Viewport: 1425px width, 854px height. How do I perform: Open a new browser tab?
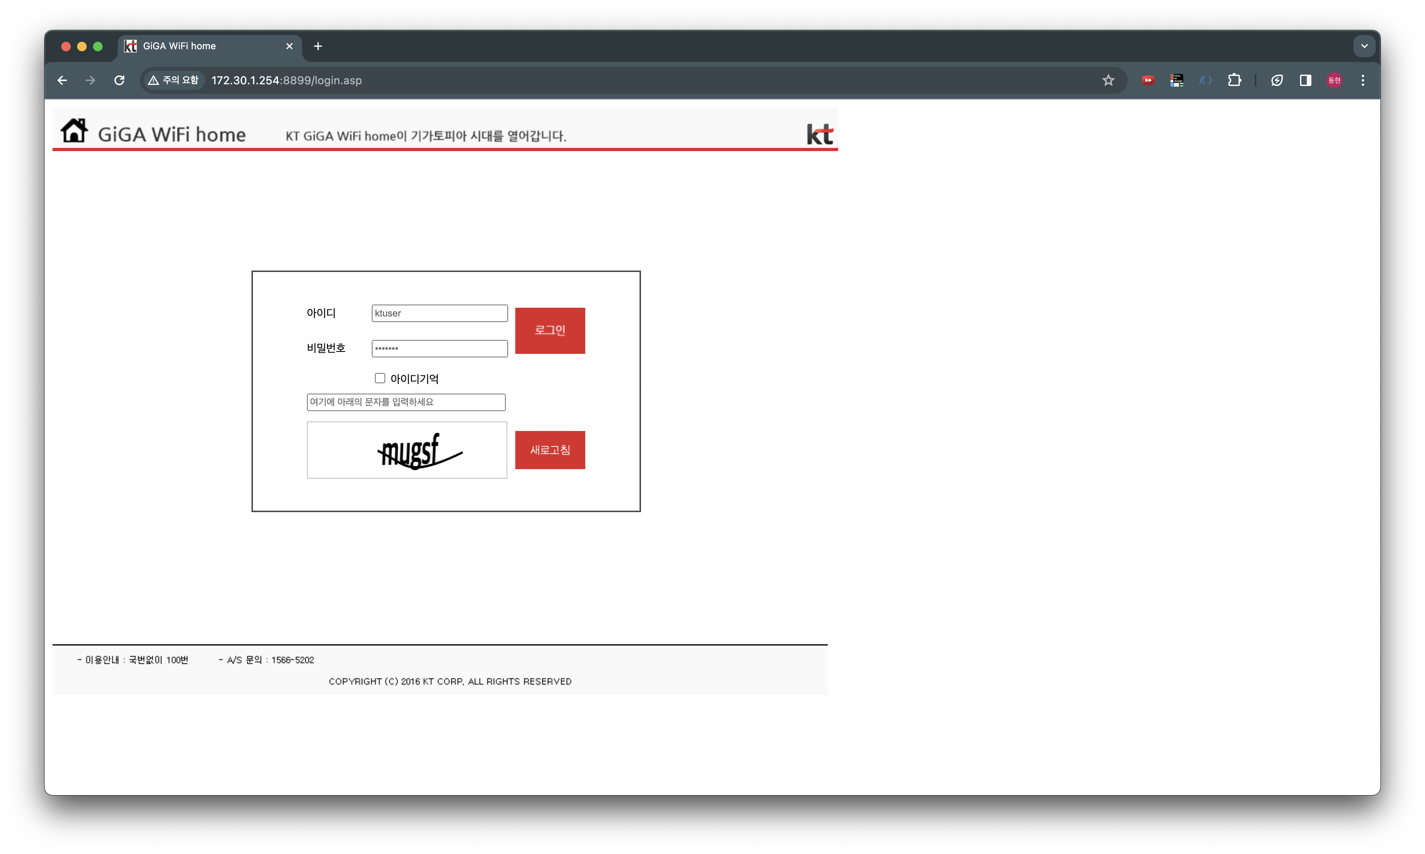[x=318, y=46]
